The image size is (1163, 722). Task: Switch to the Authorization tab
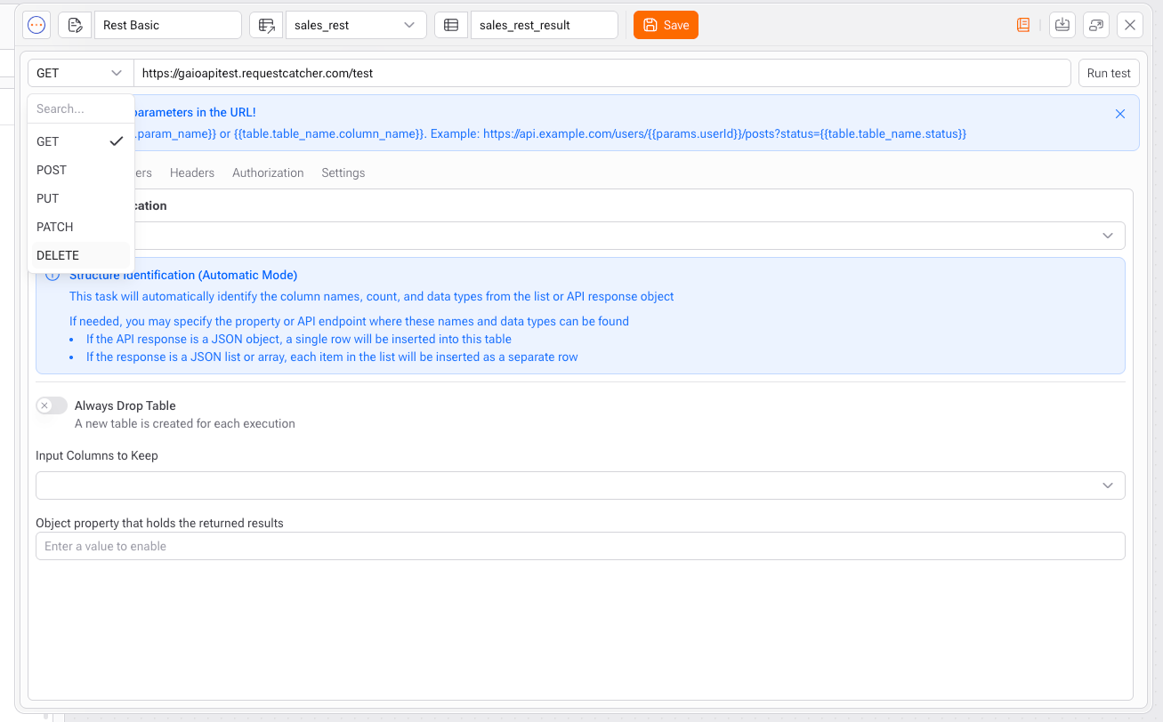(268, 172)
